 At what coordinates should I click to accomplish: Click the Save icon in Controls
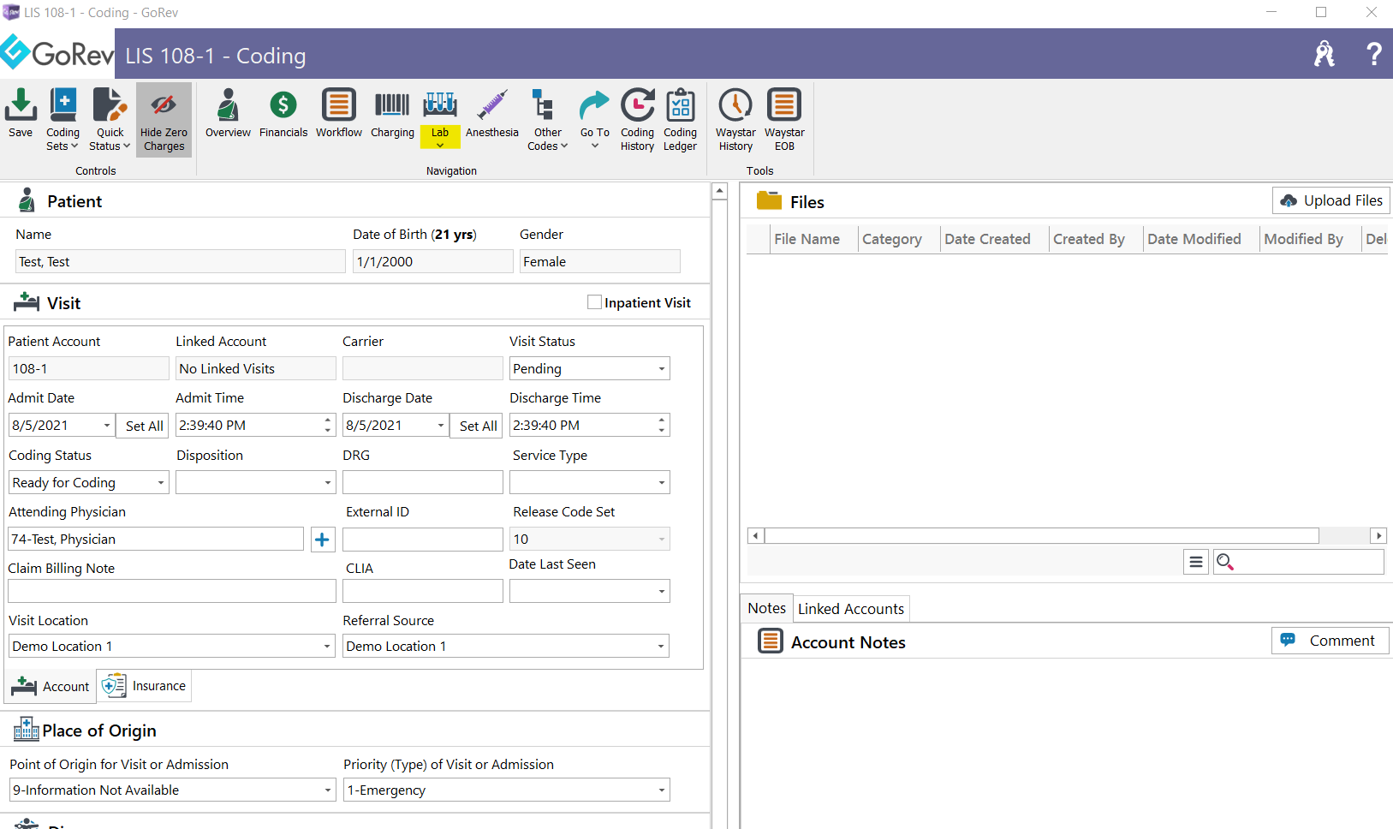point(21,113)
